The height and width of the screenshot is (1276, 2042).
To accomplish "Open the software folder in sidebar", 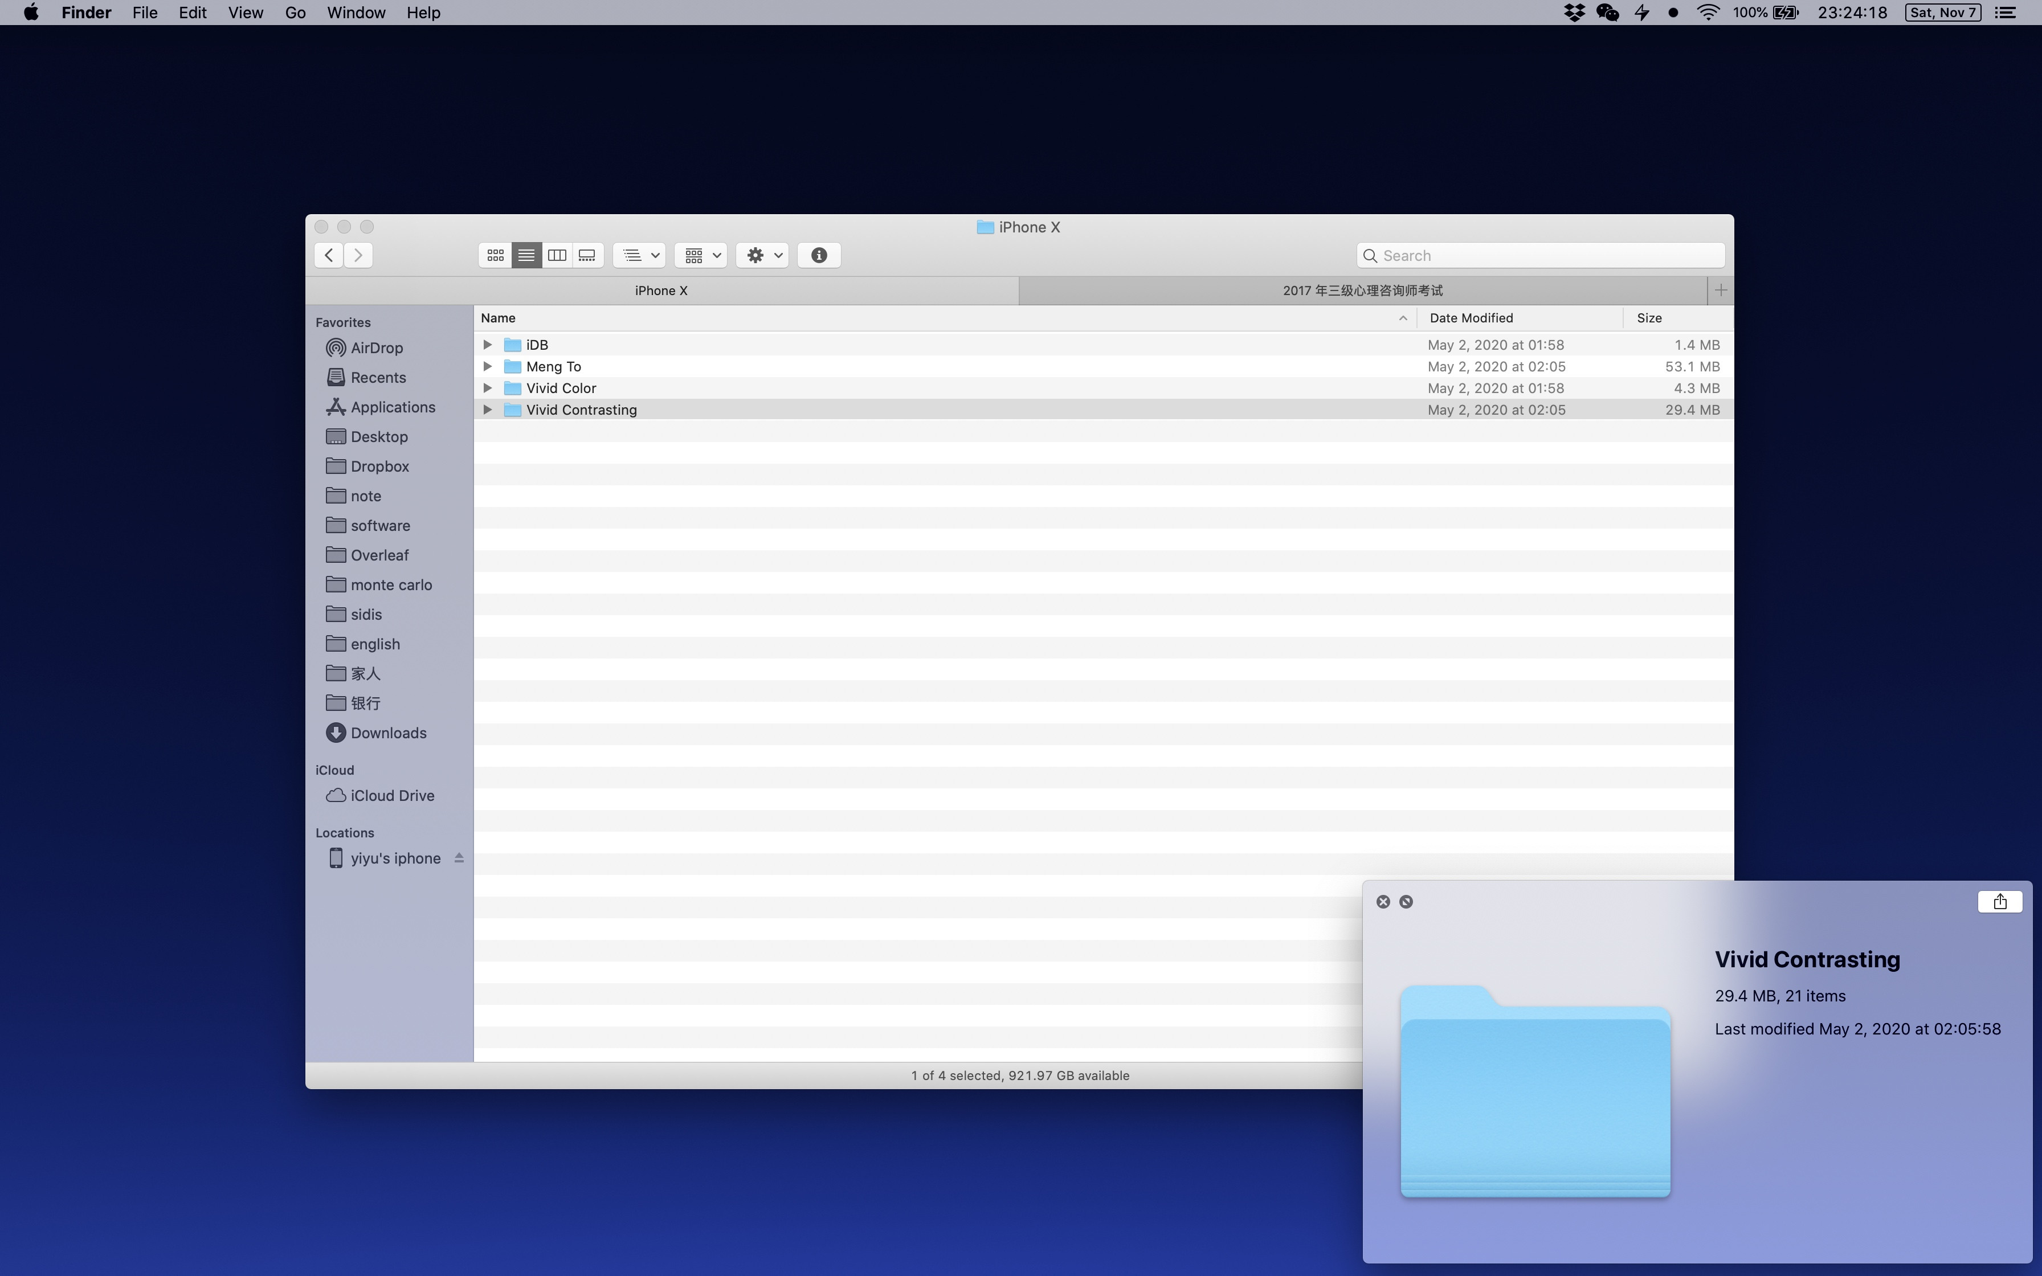I will pyautogui.click(x=368, y=525).
